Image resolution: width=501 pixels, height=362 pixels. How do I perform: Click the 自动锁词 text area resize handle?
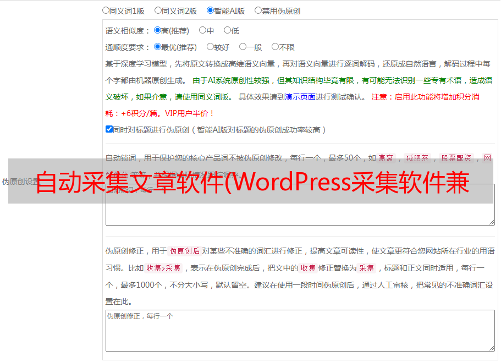[x=491, y=222]
